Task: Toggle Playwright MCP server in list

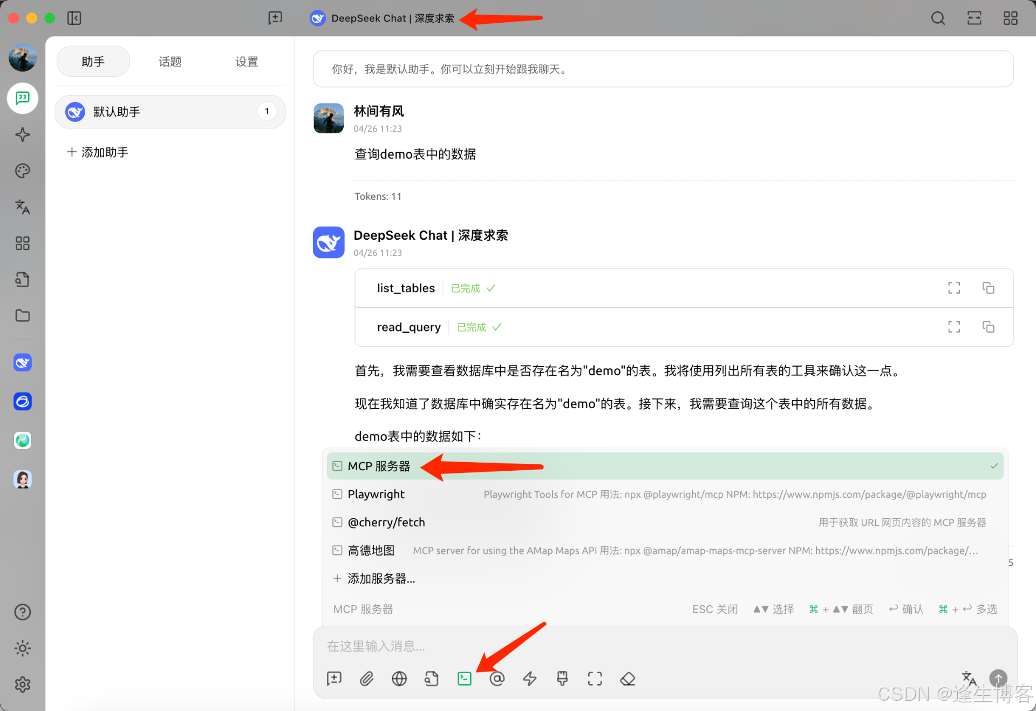Action: (x=376, y=494)
